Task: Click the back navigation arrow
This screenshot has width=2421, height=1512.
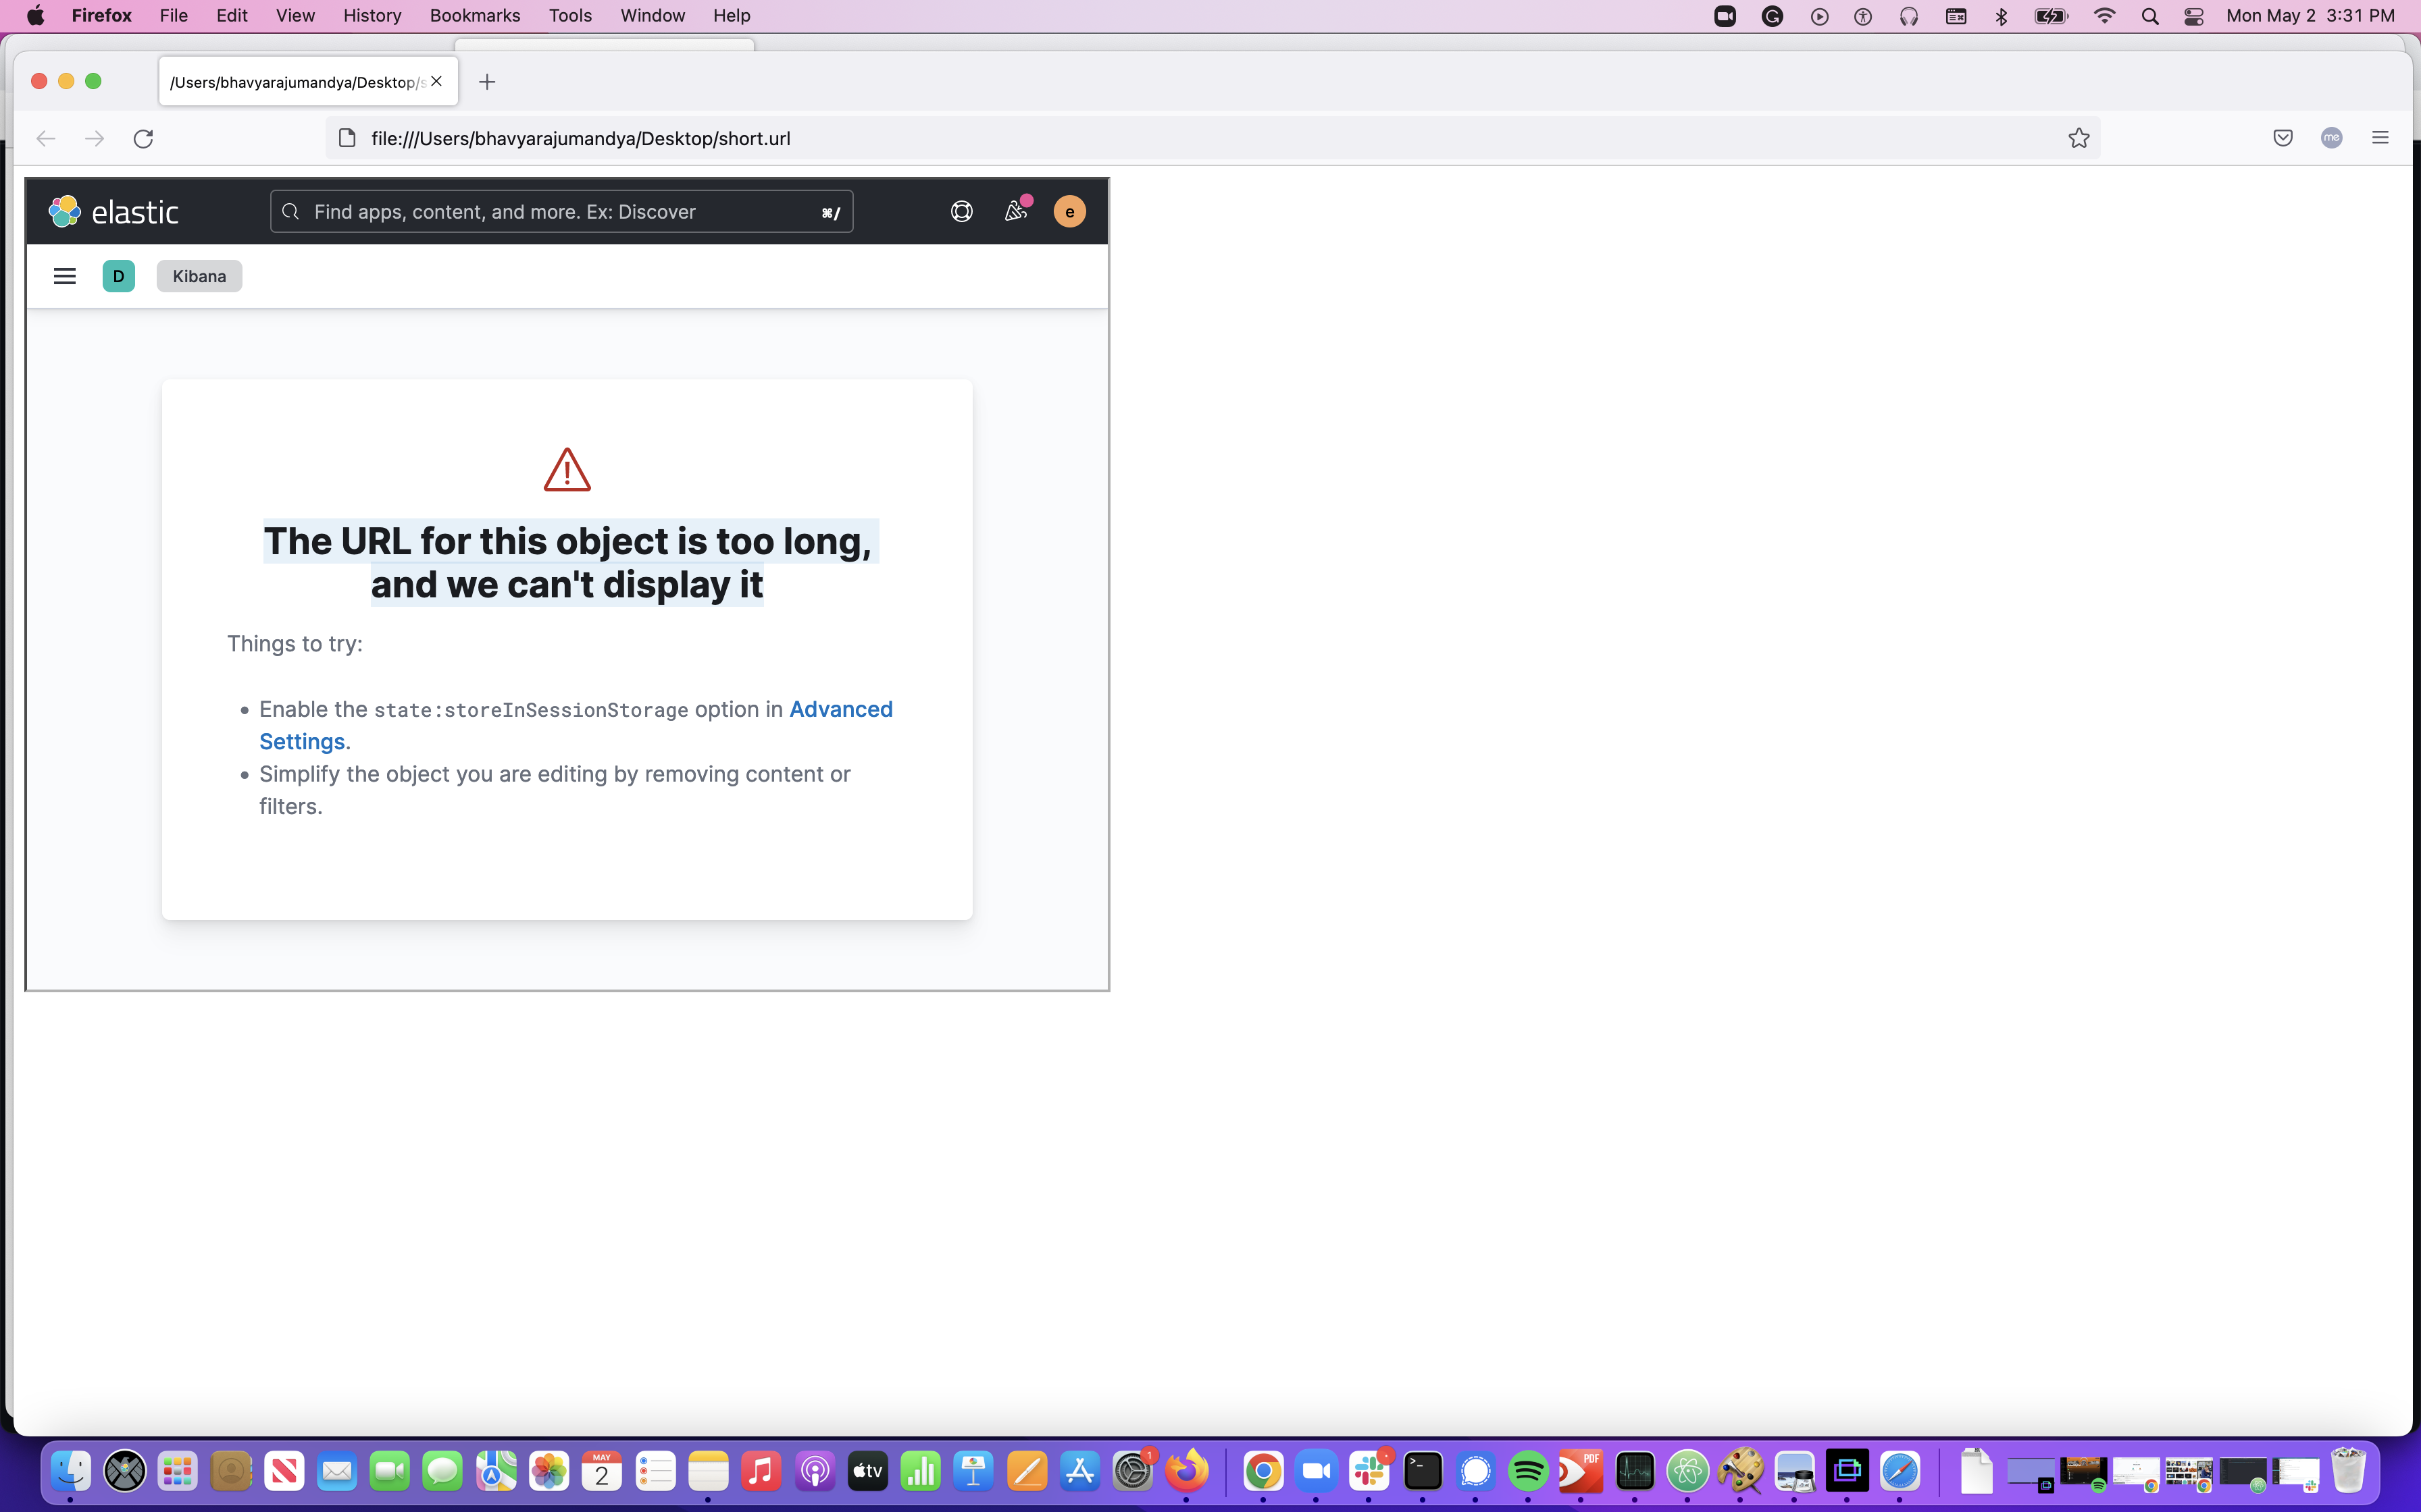Action: (46, 138)
